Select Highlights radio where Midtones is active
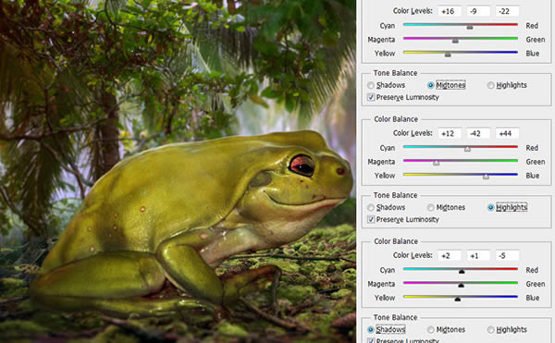Screen dimensions: 555x343 [x=490, y=85]
